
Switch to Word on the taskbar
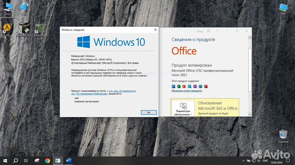click(x=68, y=161)
